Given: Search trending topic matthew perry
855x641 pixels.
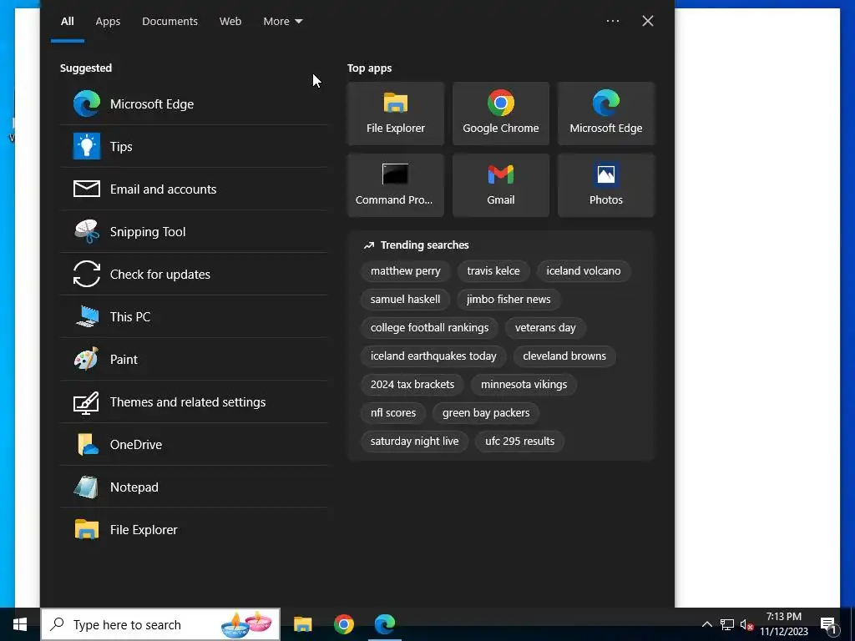Looking at the screenshot, I should 405,271.
